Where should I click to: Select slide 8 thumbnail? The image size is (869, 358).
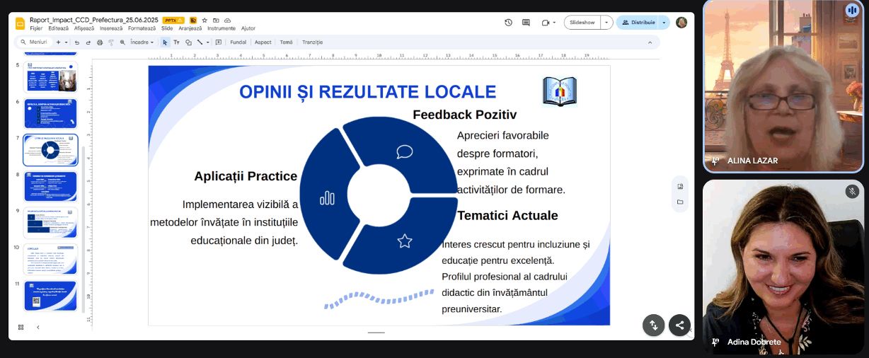point(50,186)
